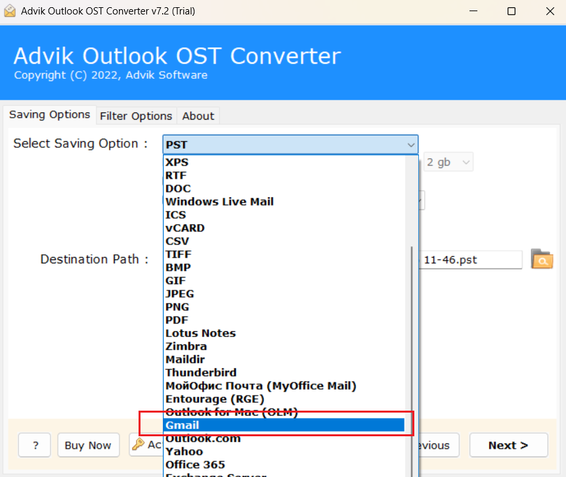The image size is (566, 477).
Task: Choose PNG saving option
Action: (x=284, y=307)
